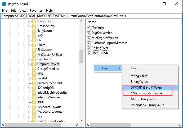This screenshot has height=128, width=183.
Task: Select the FileSystem key in tree
Action: click(45, 50)
